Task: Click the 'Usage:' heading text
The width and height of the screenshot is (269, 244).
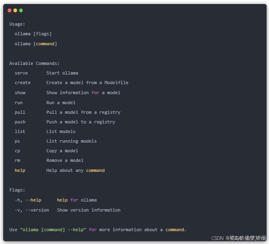Action: [17, 24]
